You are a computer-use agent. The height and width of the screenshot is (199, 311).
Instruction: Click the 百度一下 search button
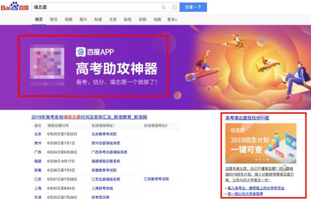[x=193, y=7]
